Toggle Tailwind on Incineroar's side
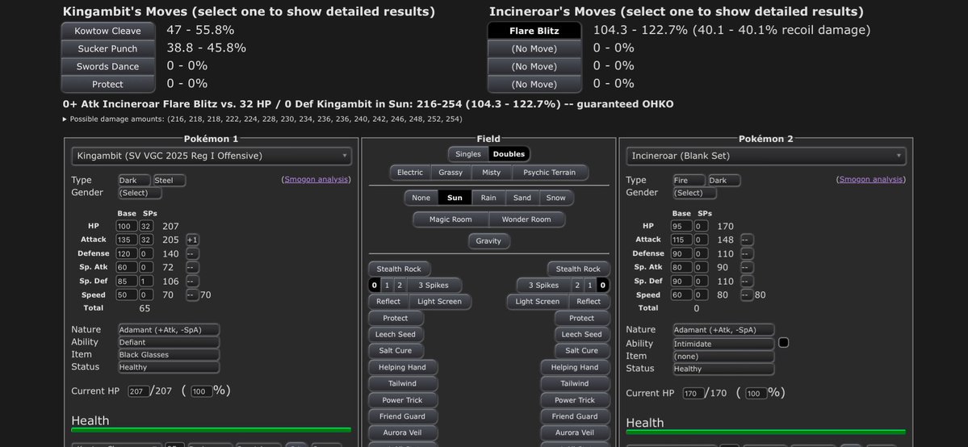 tap(575, 383)
